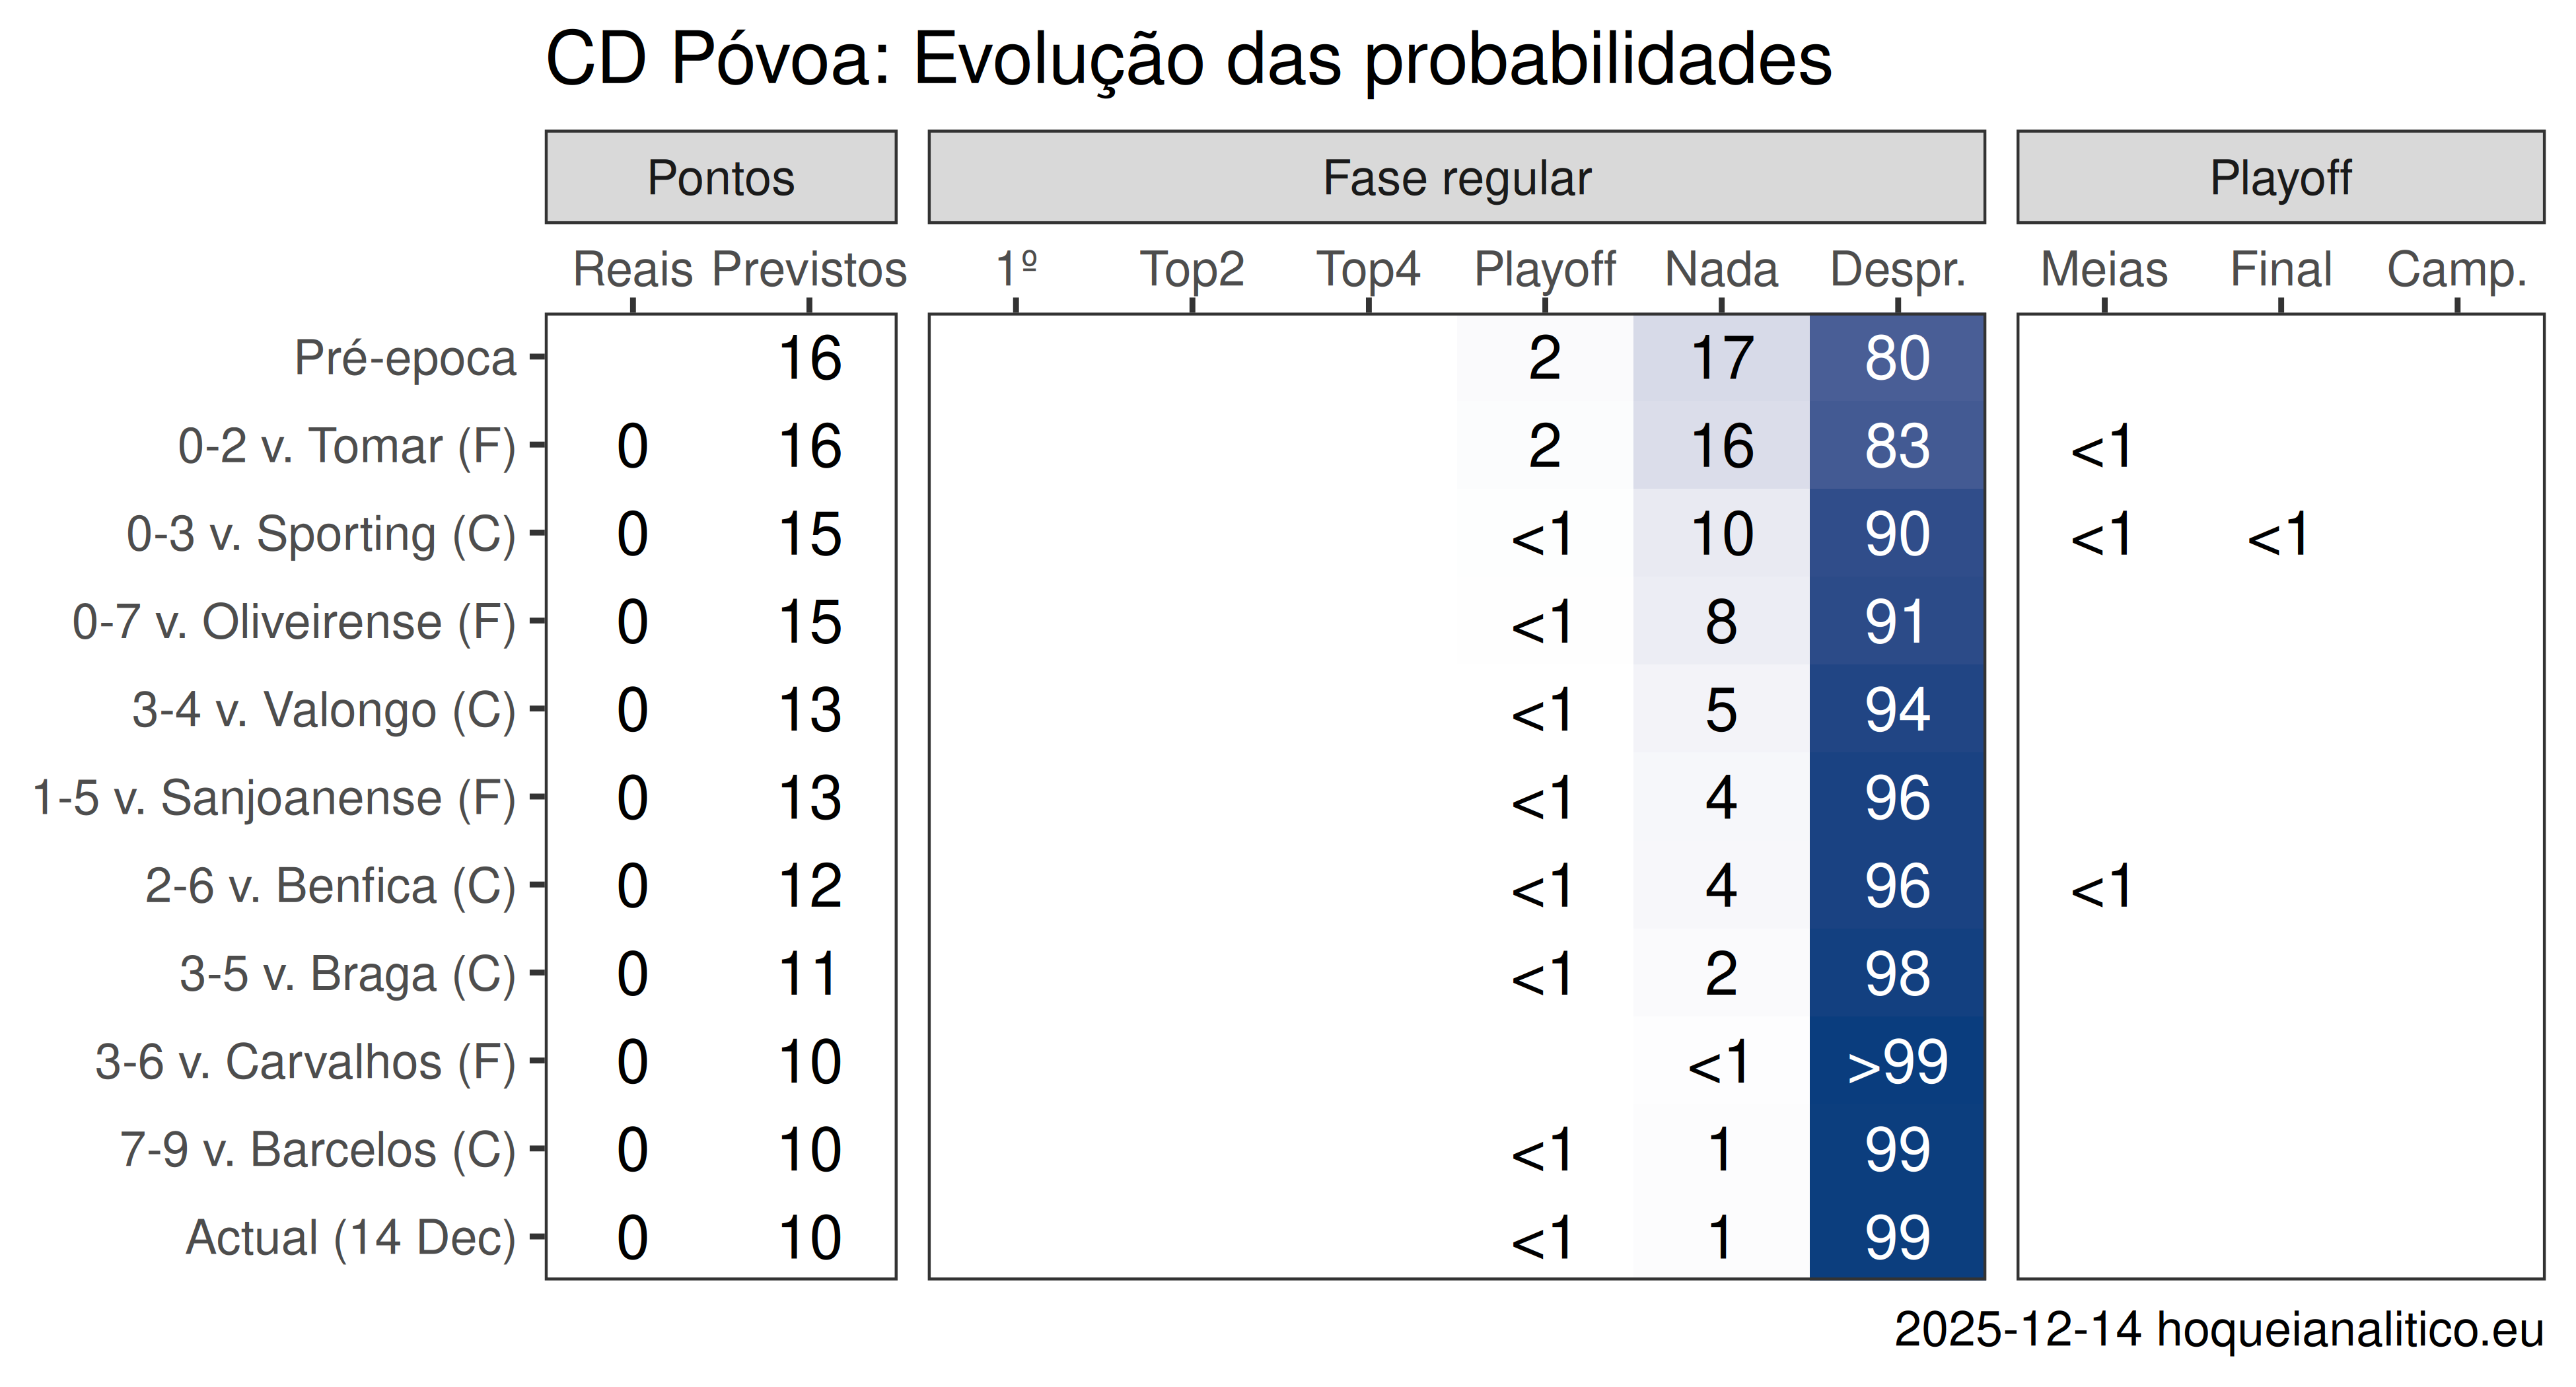Click the blue 80 cell in Pré-epoca row
The height and width of the screenshot is (1387, 2576).
pos(1897,358)
